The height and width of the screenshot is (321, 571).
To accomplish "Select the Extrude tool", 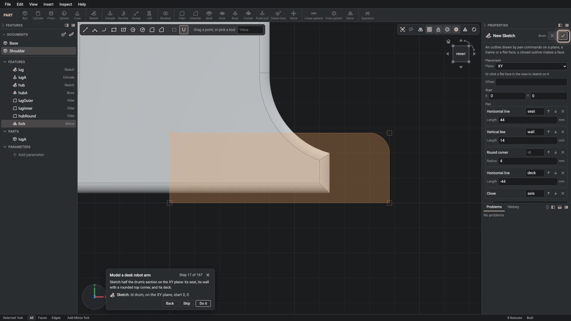I will click(x=110, y=15).
